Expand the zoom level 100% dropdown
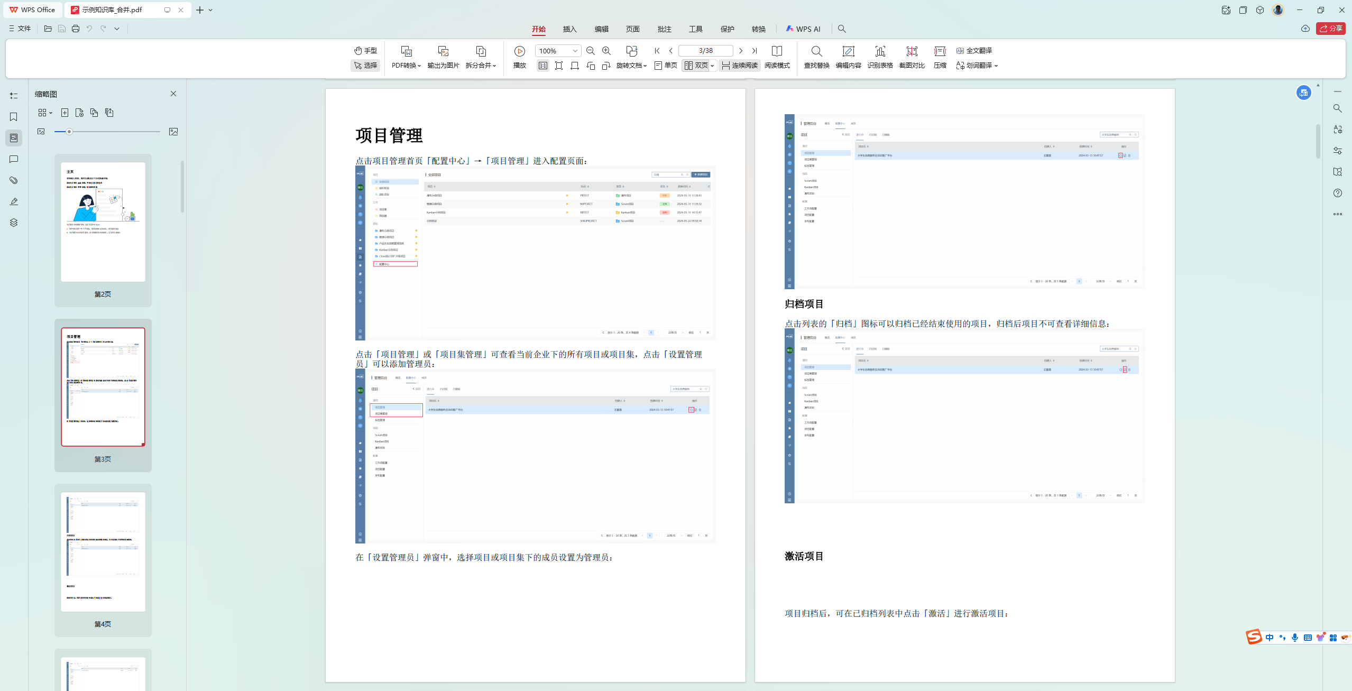1352x691 pixels. click(x=575, y=51)
